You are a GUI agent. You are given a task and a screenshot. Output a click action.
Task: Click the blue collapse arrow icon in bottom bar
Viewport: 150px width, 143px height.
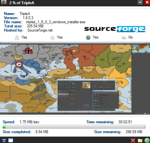point(4,140)
